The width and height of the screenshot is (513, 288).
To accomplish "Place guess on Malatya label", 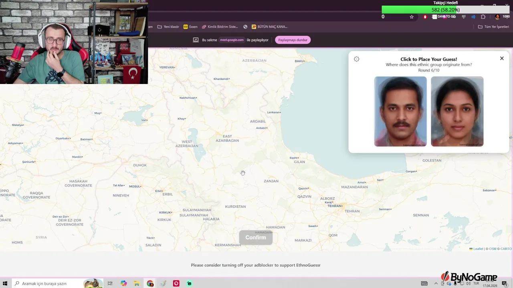I will pos(18,125).
